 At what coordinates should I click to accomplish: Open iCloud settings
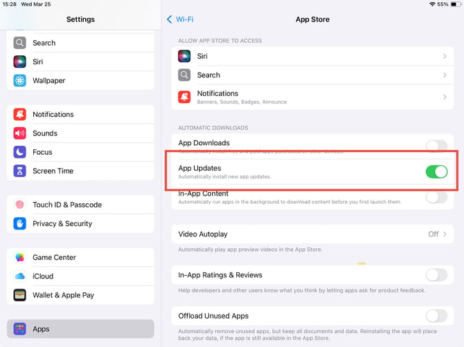click(80, 276)
